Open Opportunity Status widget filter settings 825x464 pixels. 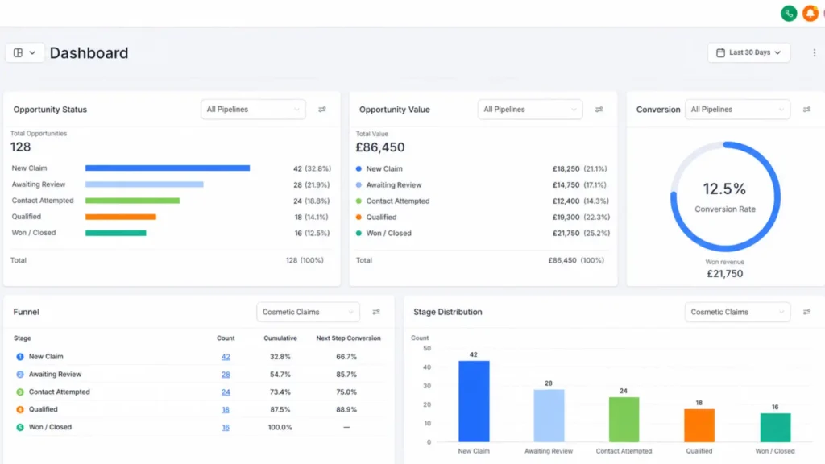click(322, 110)
